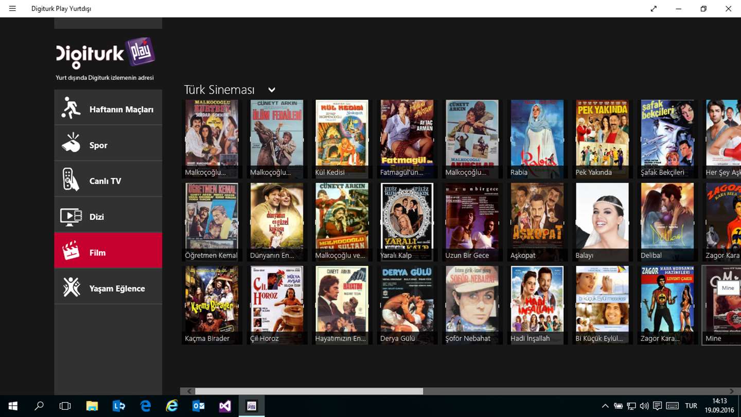Viewport: 741px width, 417px height.
Task: Open the Kaçma Birader movie
Action: (211, 305)
